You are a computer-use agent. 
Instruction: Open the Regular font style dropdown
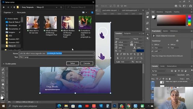138,39
